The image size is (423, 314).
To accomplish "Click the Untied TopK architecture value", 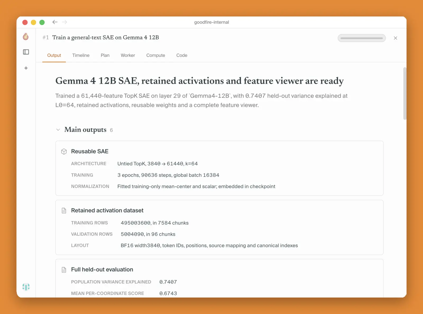I will [x=158, y=164].
